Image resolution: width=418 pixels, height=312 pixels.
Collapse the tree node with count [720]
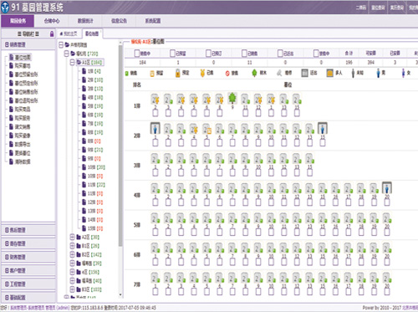(x=67, y=54)
